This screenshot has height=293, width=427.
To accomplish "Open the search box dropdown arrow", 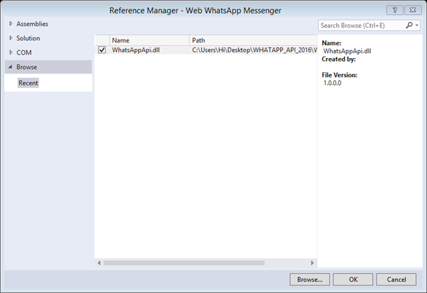I will (417, 25).
